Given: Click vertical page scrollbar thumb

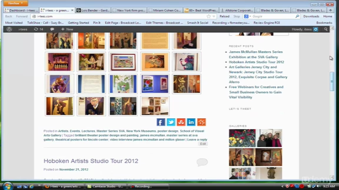Looking at the screenshot, I should [x=332, y=82].
